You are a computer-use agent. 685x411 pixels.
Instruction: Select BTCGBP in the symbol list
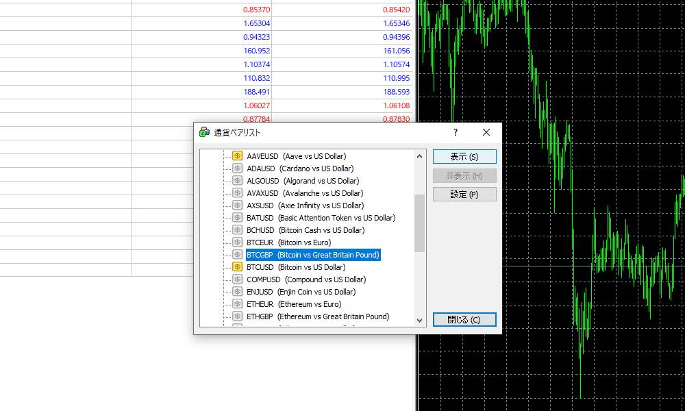click(313, 254)
